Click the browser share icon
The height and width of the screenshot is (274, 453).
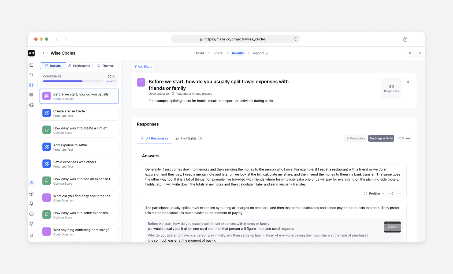click(405, 39)
